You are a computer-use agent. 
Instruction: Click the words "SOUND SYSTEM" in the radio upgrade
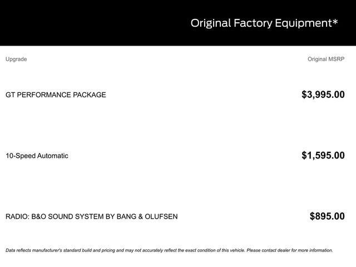pyautogui.click(x=80, y=216)
